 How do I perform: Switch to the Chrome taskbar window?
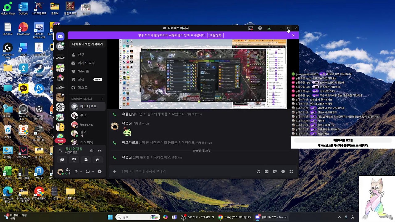point(235,217)
